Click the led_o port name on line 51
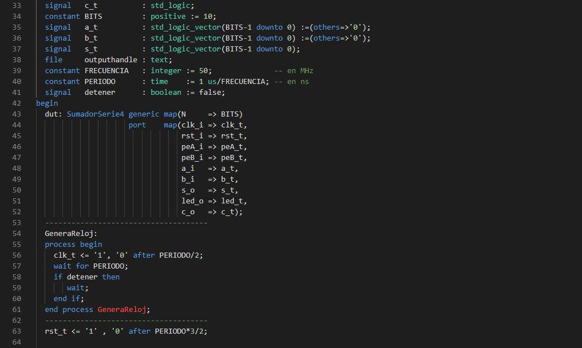This screenshot has height=348, width=582. (192, 201)
